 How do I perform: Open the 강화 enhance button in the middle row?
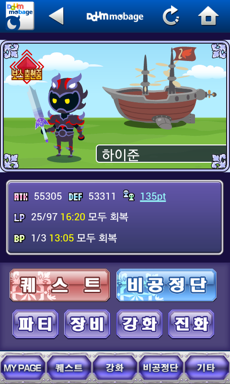pos(139,324)
